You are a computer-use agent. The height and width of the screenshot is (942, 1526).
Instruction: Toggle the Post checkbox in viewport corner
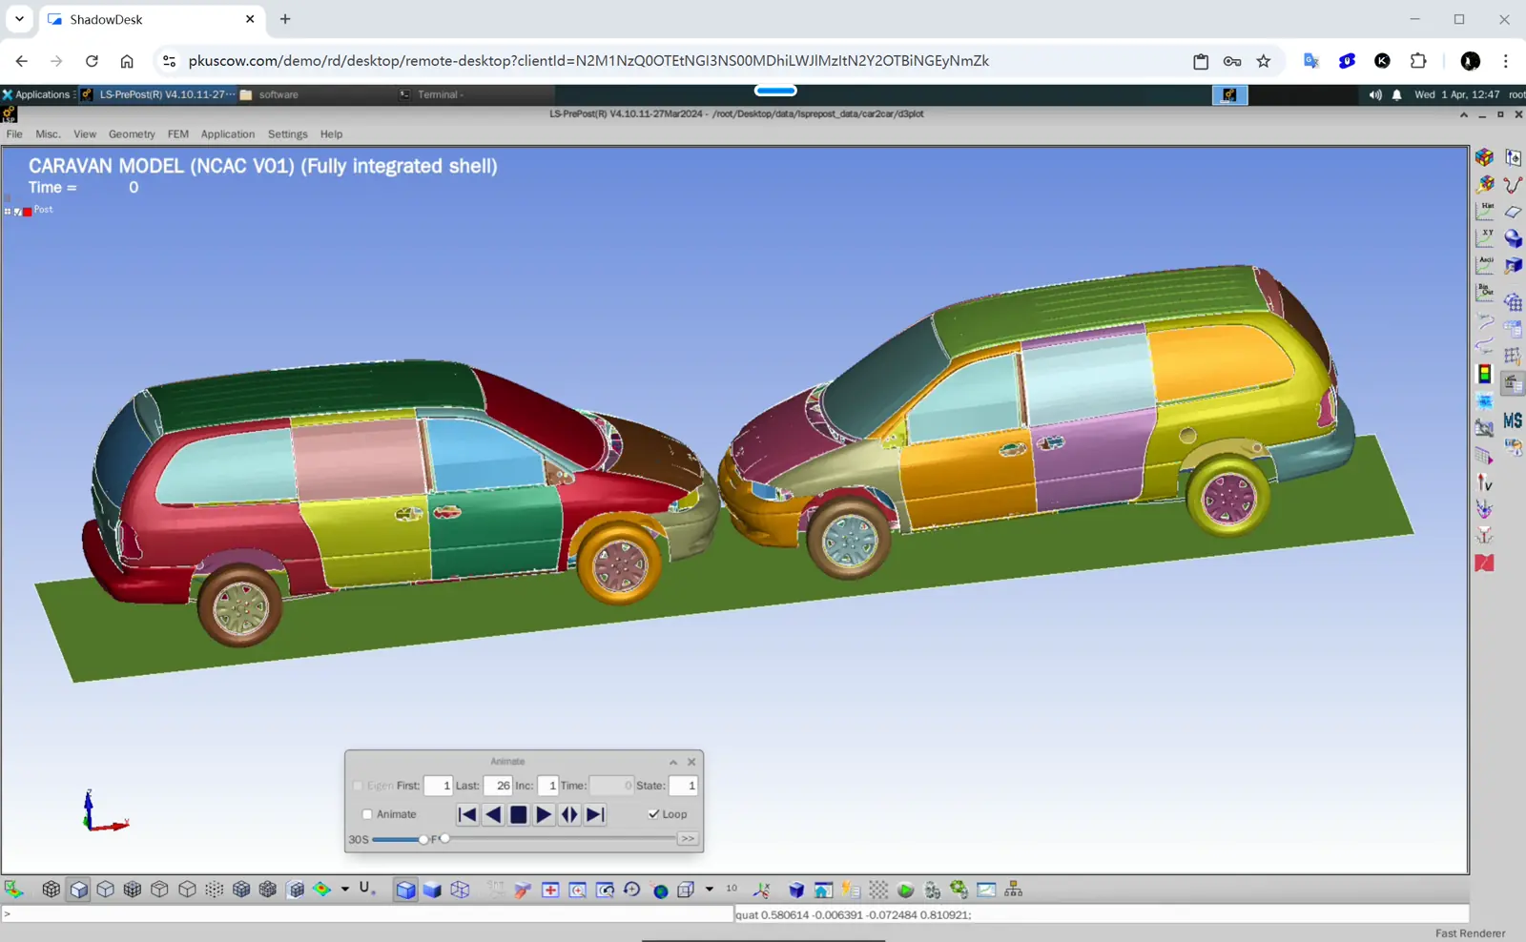click(x=18, y=212)
